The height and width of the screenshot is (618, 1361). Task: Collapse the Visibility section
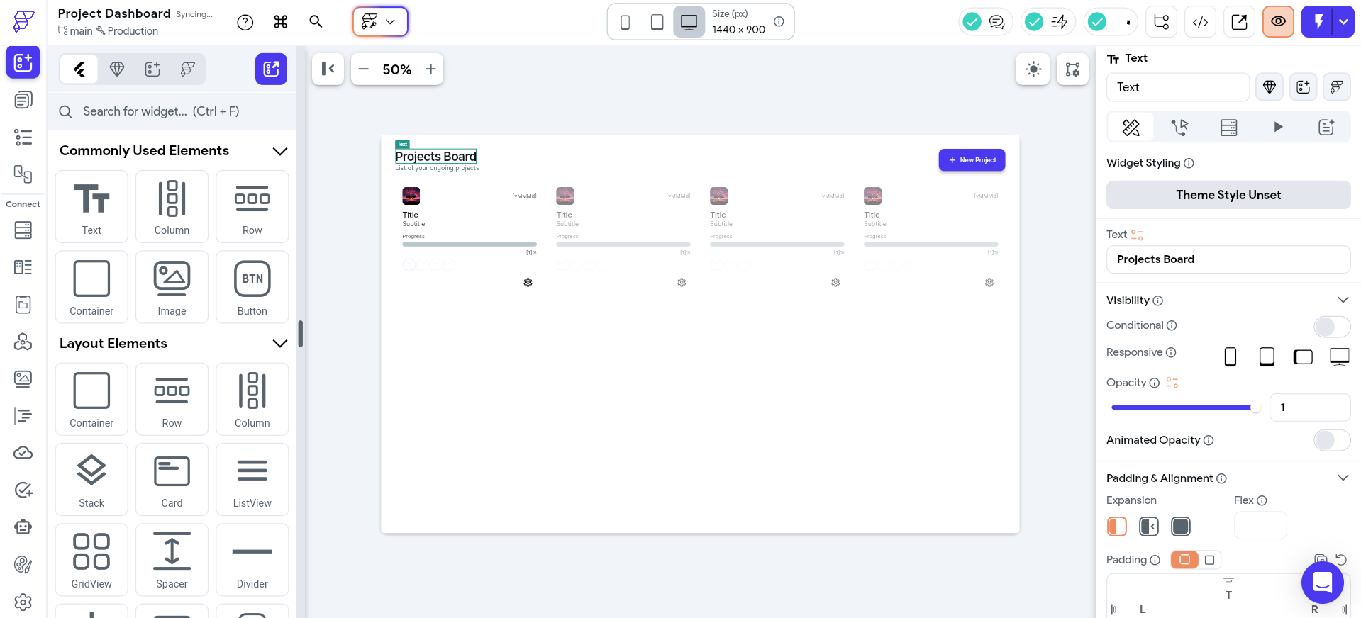click(1343, 300)
